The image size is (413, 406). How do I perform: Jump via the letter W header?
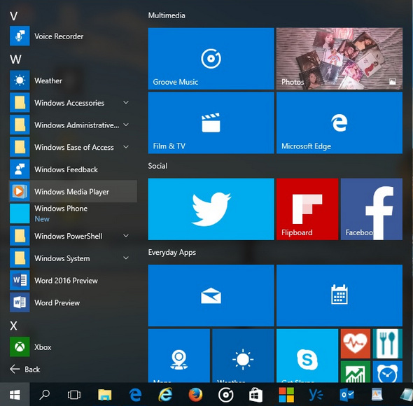tap(15, 59)
